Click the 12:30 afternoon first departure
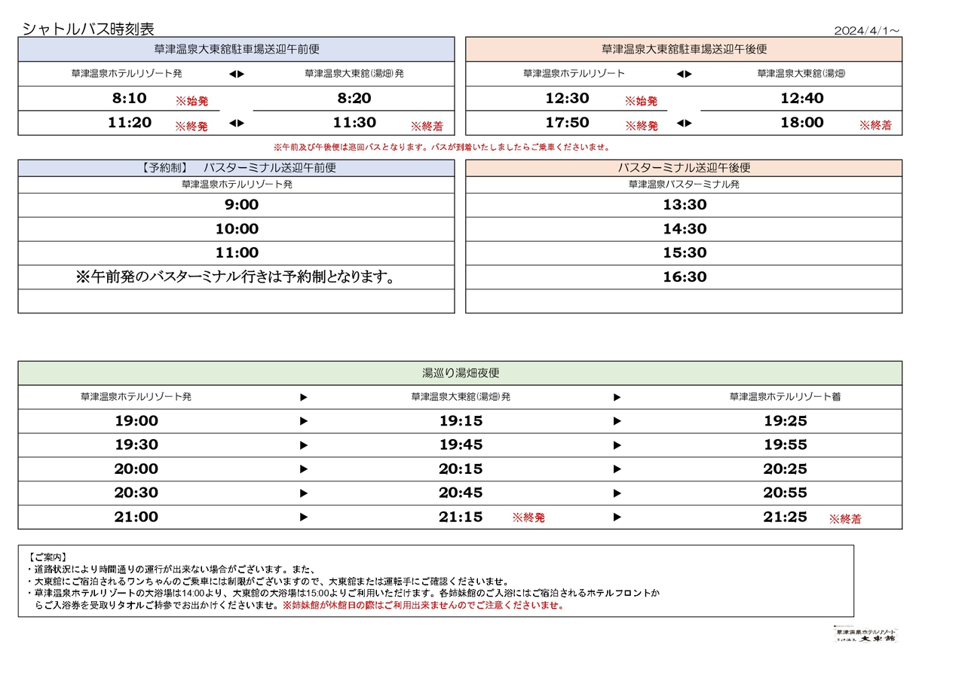This screenshot has height=684, width=968. point(567,98)
